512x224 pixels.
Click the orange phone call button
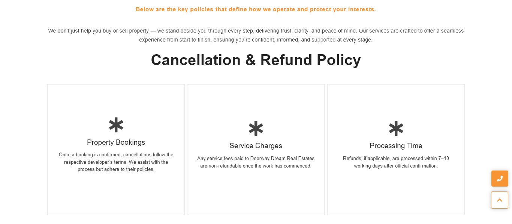coord(500,179)
